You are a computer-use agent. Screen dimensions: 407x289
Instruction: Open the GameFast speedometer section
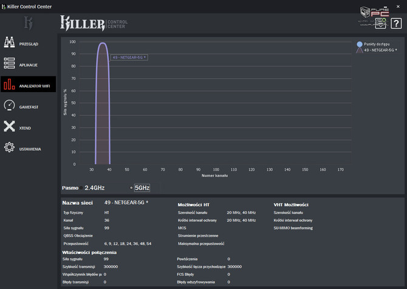(29, 107)
